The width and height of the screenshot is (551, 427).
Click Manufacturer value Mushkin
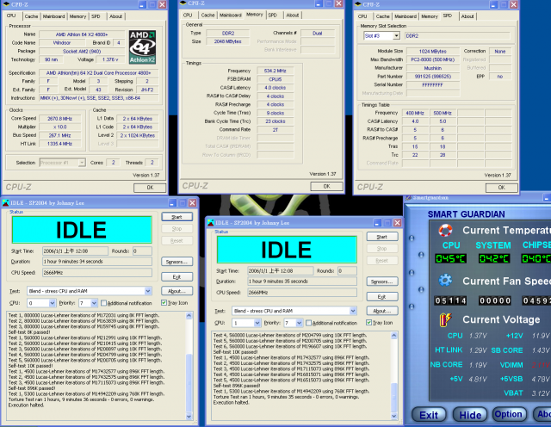click(x=432, y=68)
